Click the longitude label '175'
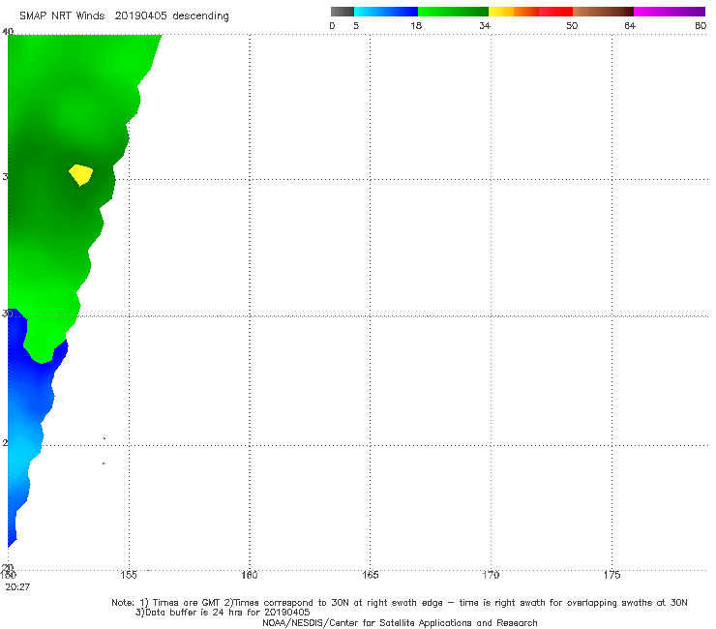The image size is (716, 629). [x=612, y=575]
